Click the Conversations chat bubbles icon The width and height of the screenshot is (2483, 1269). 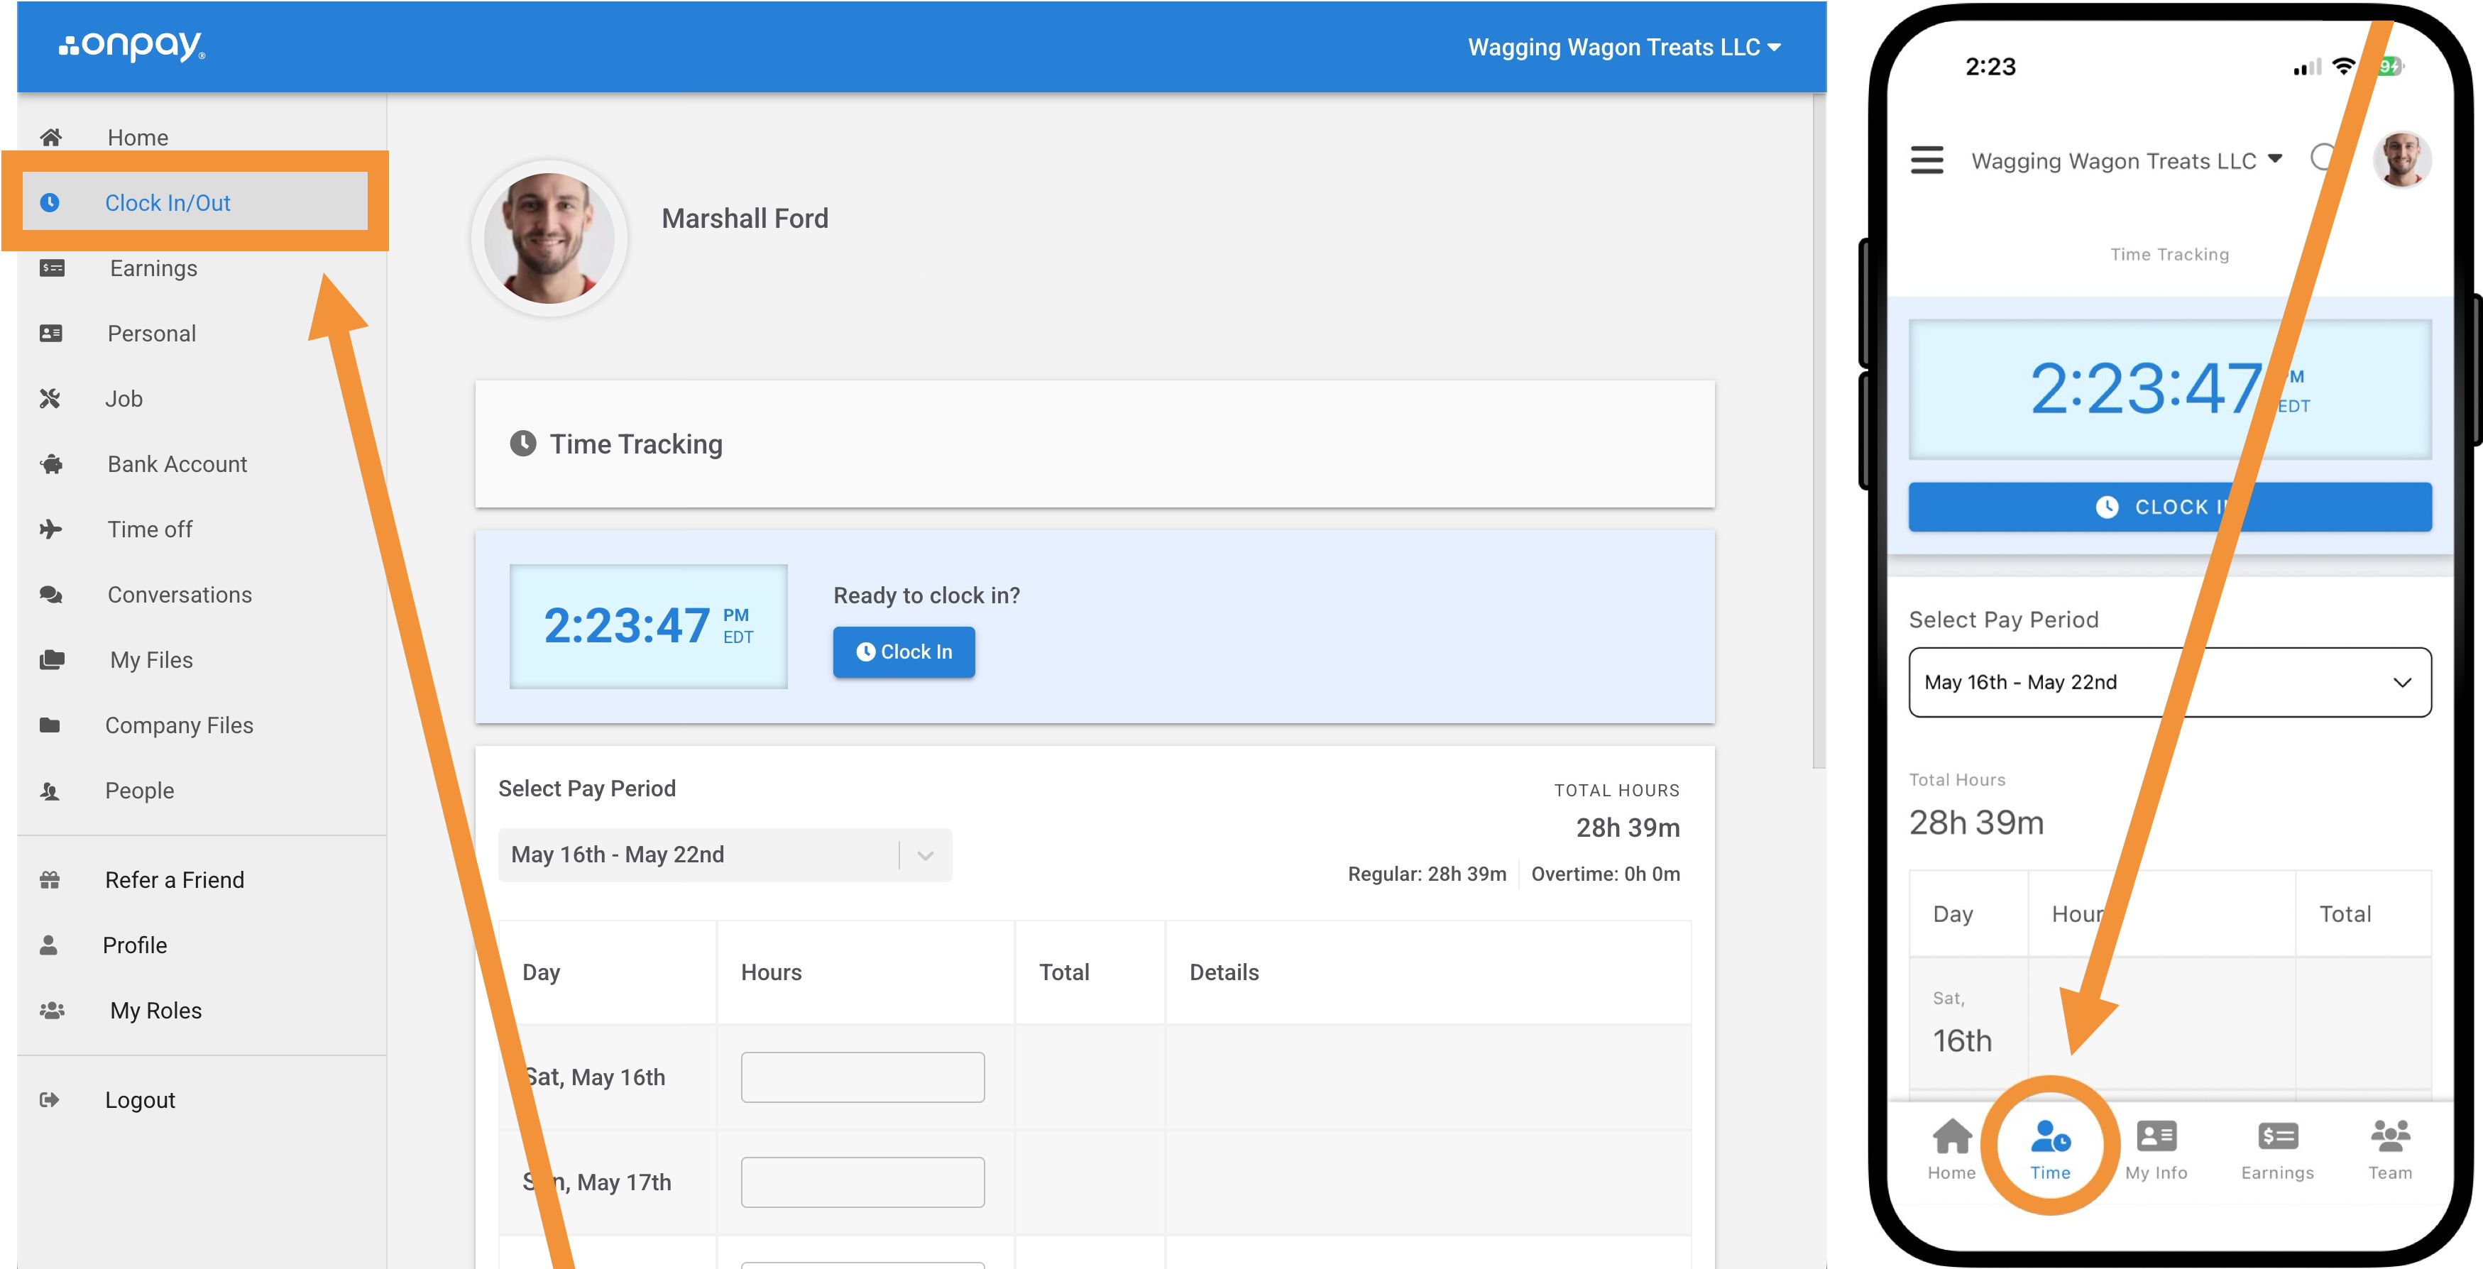[x=51, y=595]
